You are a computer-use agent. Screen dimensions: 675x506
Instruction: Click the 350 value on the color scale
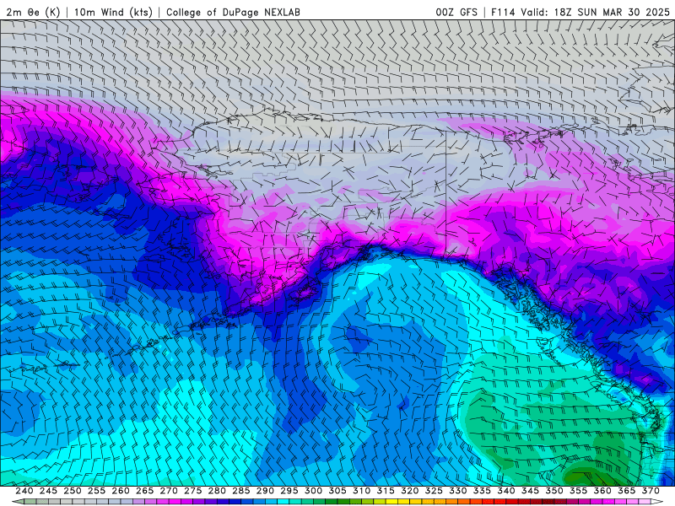pyautogui.click(x=554, y=491)
